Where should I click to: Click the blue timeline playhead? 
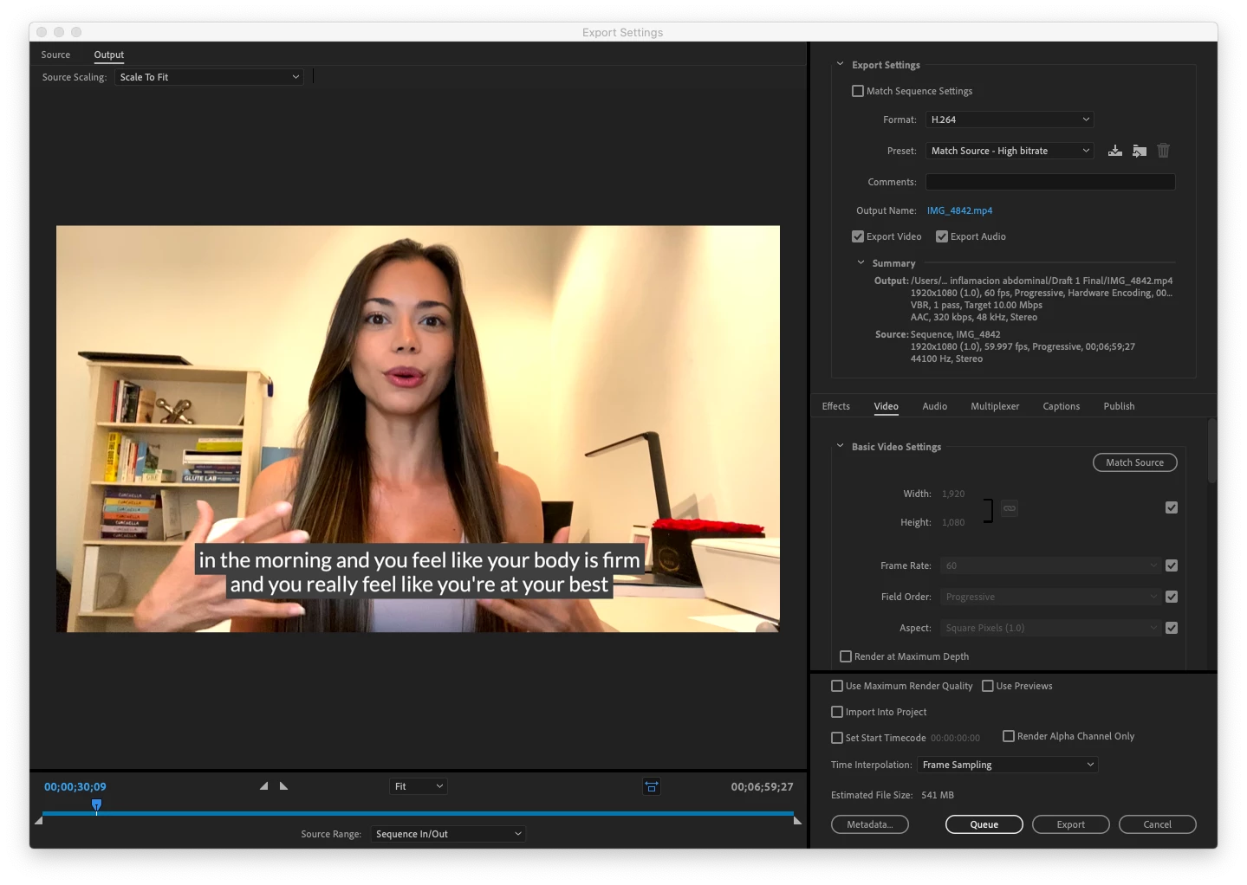[96, 806]
